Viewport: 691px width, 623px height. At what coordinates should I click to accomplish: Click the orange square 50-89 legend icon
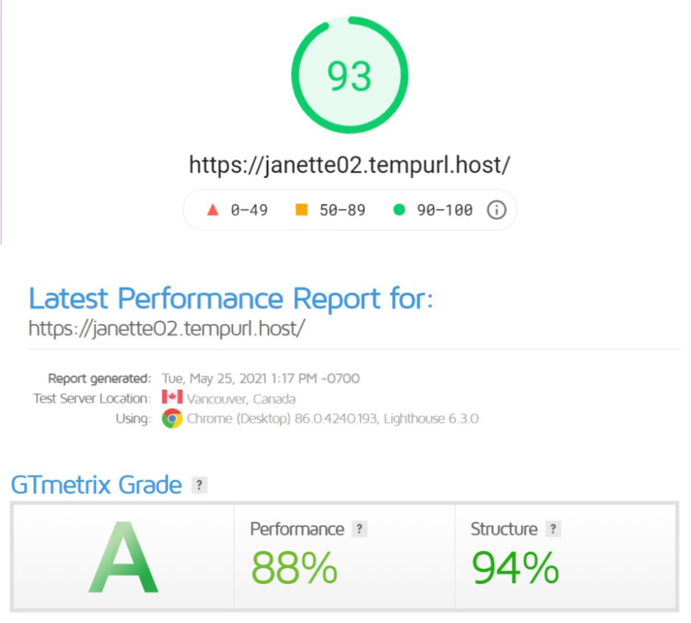pos(302,209)
